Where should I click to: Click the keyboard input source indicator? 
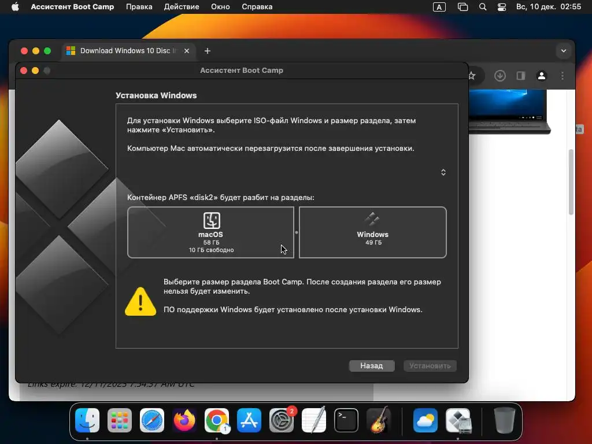tap(439, 7)
